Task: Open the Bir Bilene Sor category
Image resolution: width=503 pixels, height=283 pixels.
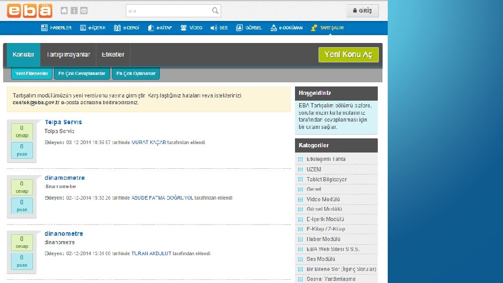Action: [x=341, y=269]
